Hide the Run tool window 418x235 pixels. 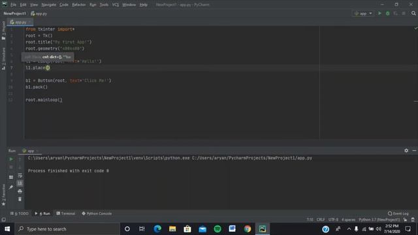414,151
